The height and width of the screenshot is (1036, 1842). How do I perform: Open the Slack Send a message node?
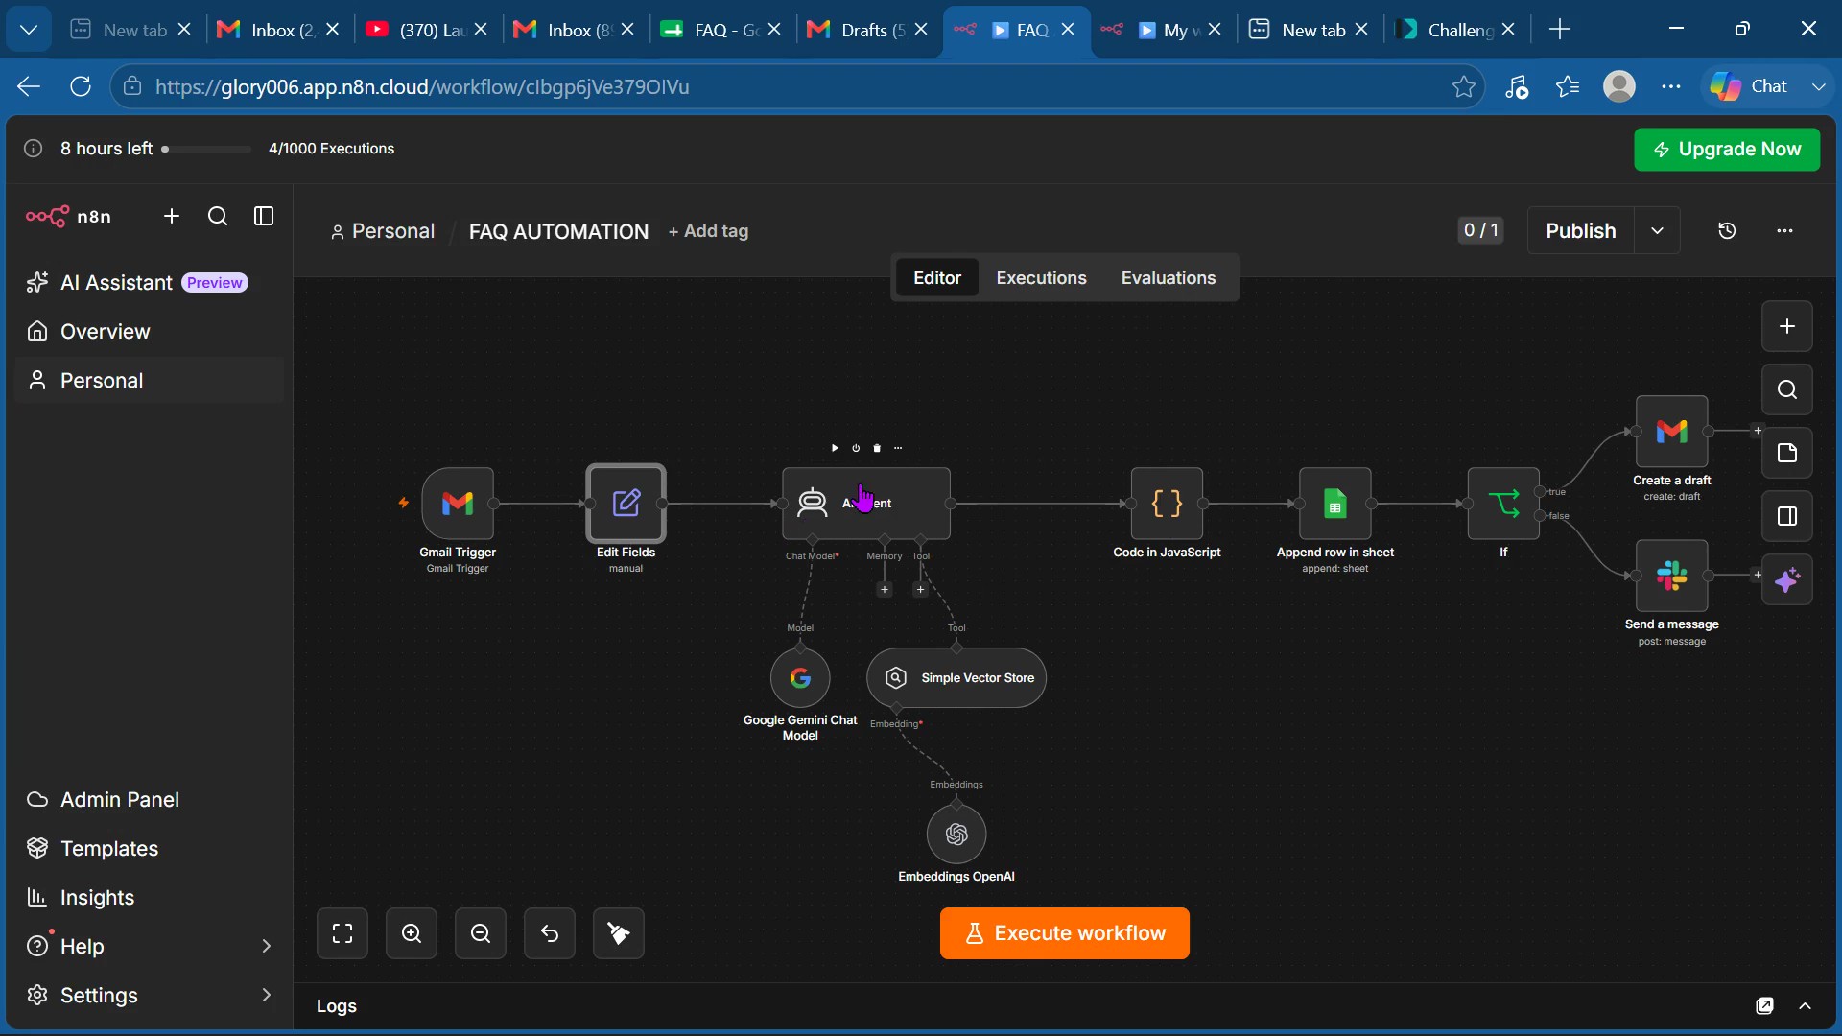point(1671,576)
